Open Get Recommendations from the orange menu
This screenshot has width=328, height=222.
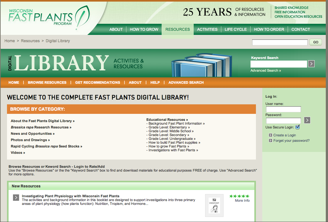coord(97,82)
